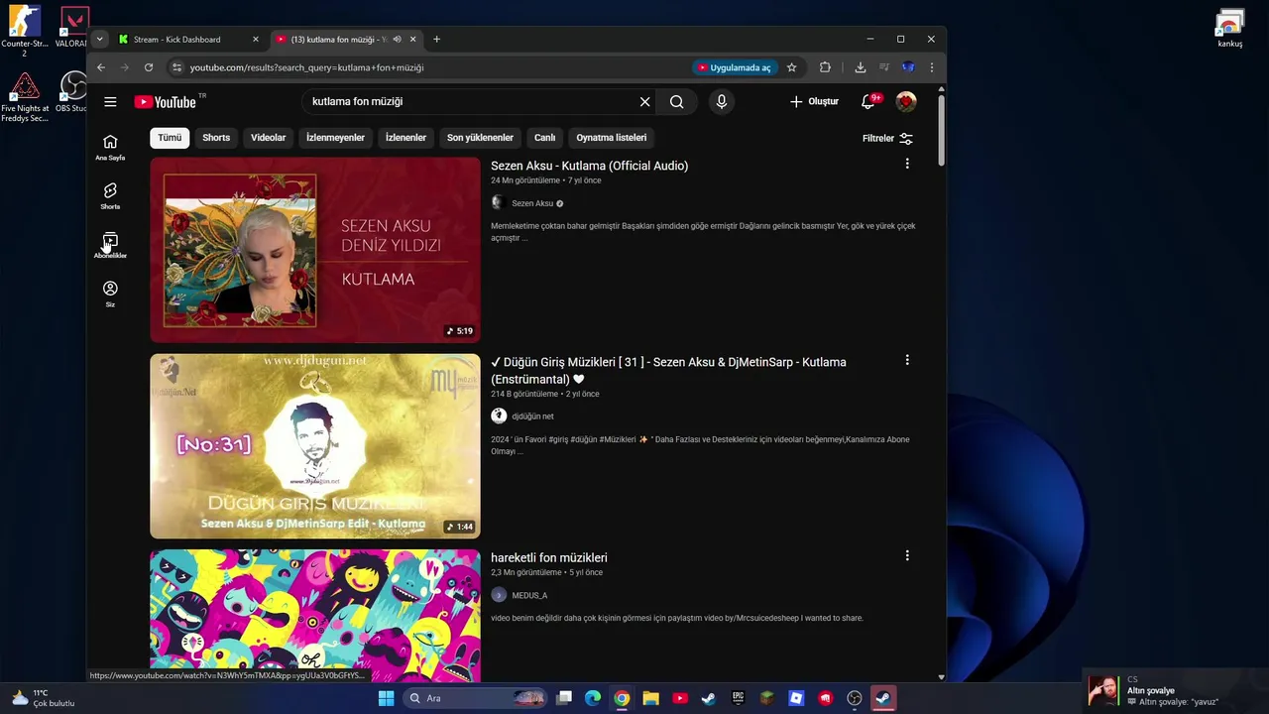Mute the YouTube tab via speaker icon
The width and height of the screenshot is (1269, 714).
[x=397, y=40]
